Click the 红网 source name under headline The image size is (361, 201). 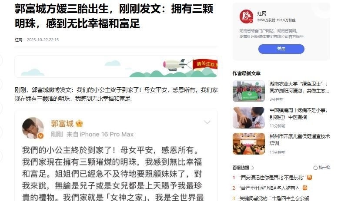pyautogui.click(x=19, y=40)
